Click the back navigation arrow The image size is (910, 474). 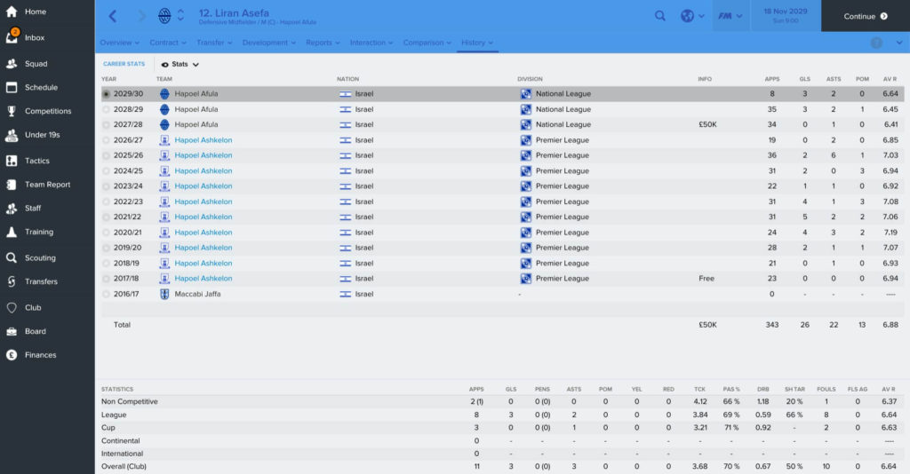click(x=113, y=16)
